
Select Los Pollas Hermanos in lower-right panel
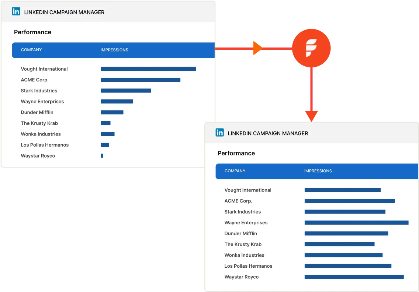click(x=249, y=266)
